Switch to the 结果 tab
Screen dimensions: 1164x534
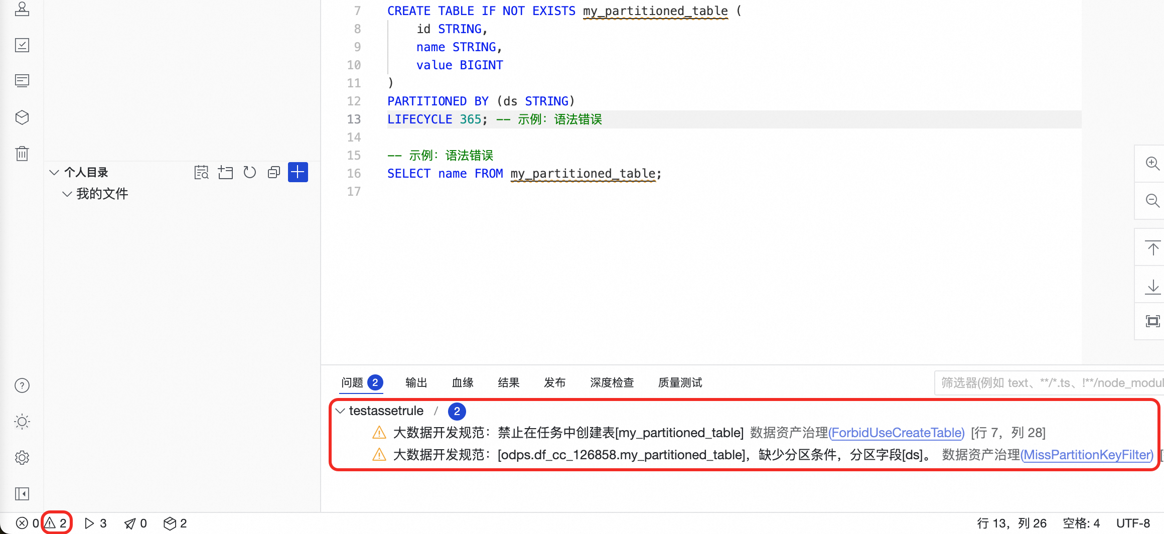[509, 382]
